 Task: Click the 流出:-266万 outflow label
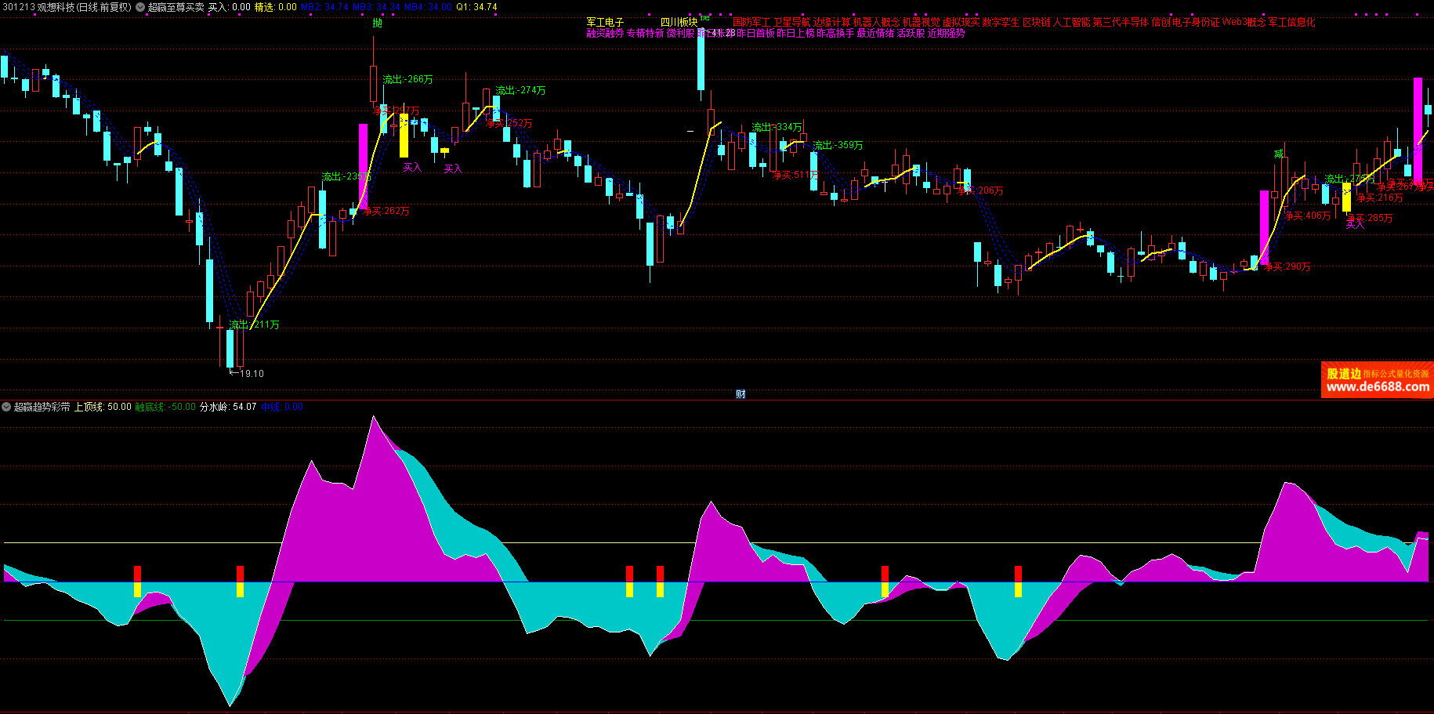[407, 79]
